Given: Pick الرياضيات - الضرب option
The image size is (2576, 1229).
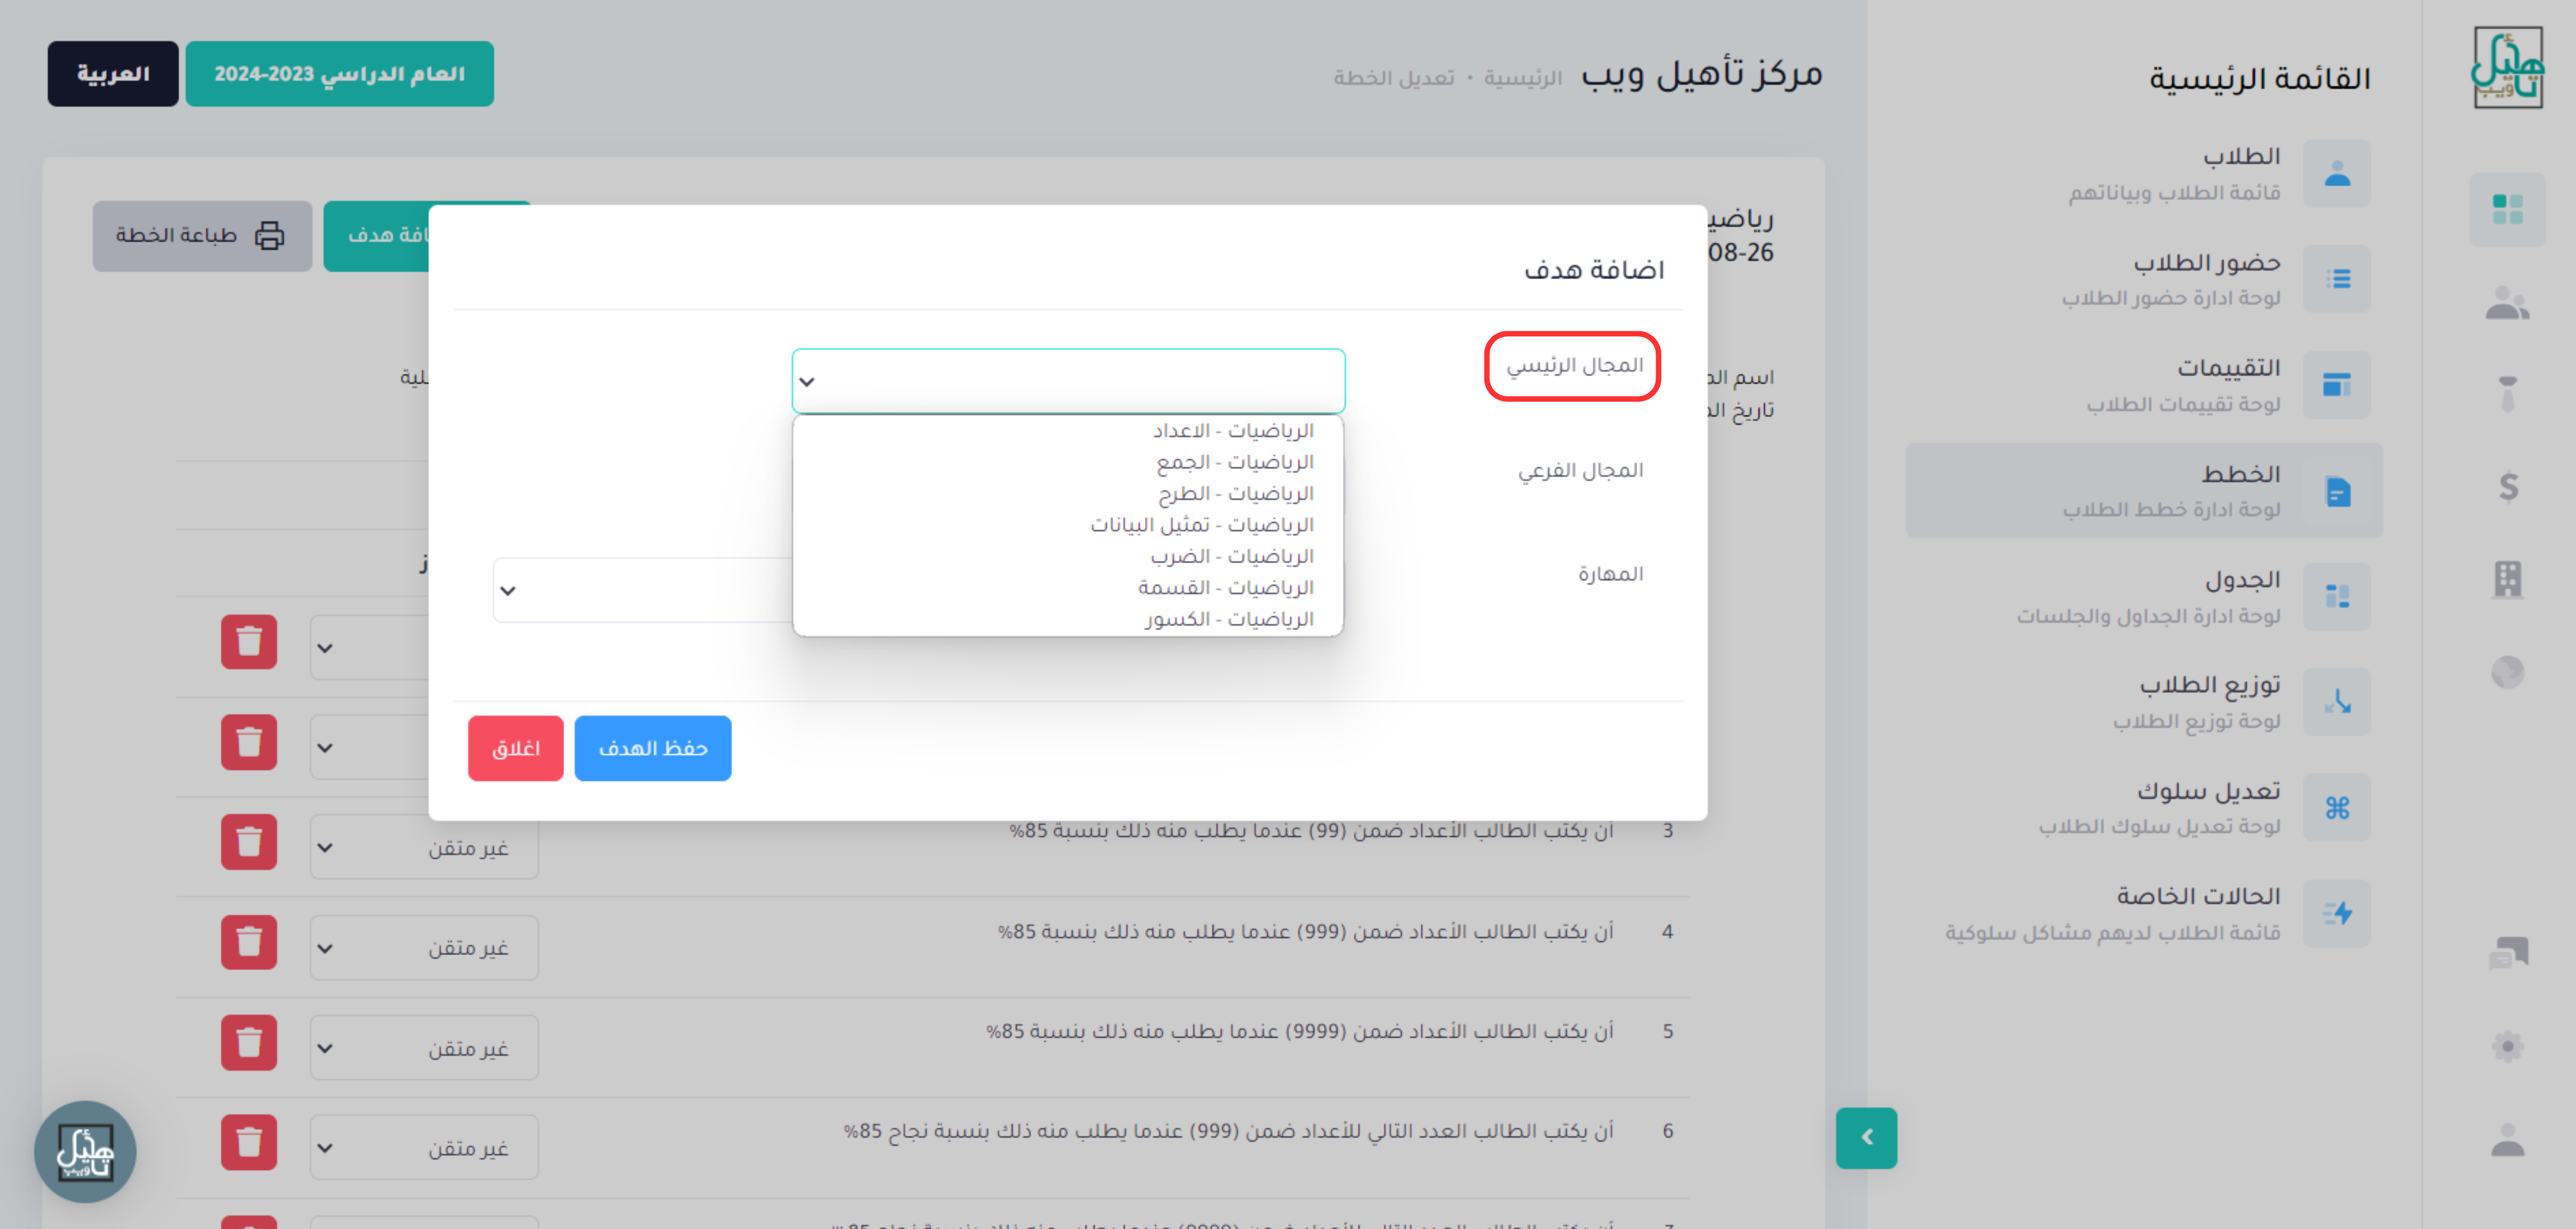Looking at the screenshot, I should click(1068, 556).
